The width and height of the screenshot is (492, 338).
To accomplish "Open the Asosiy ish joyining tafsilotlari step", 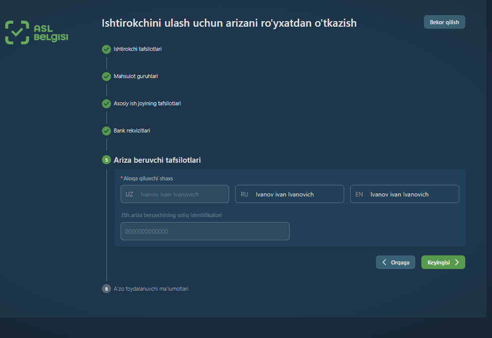I will [147, 104].
